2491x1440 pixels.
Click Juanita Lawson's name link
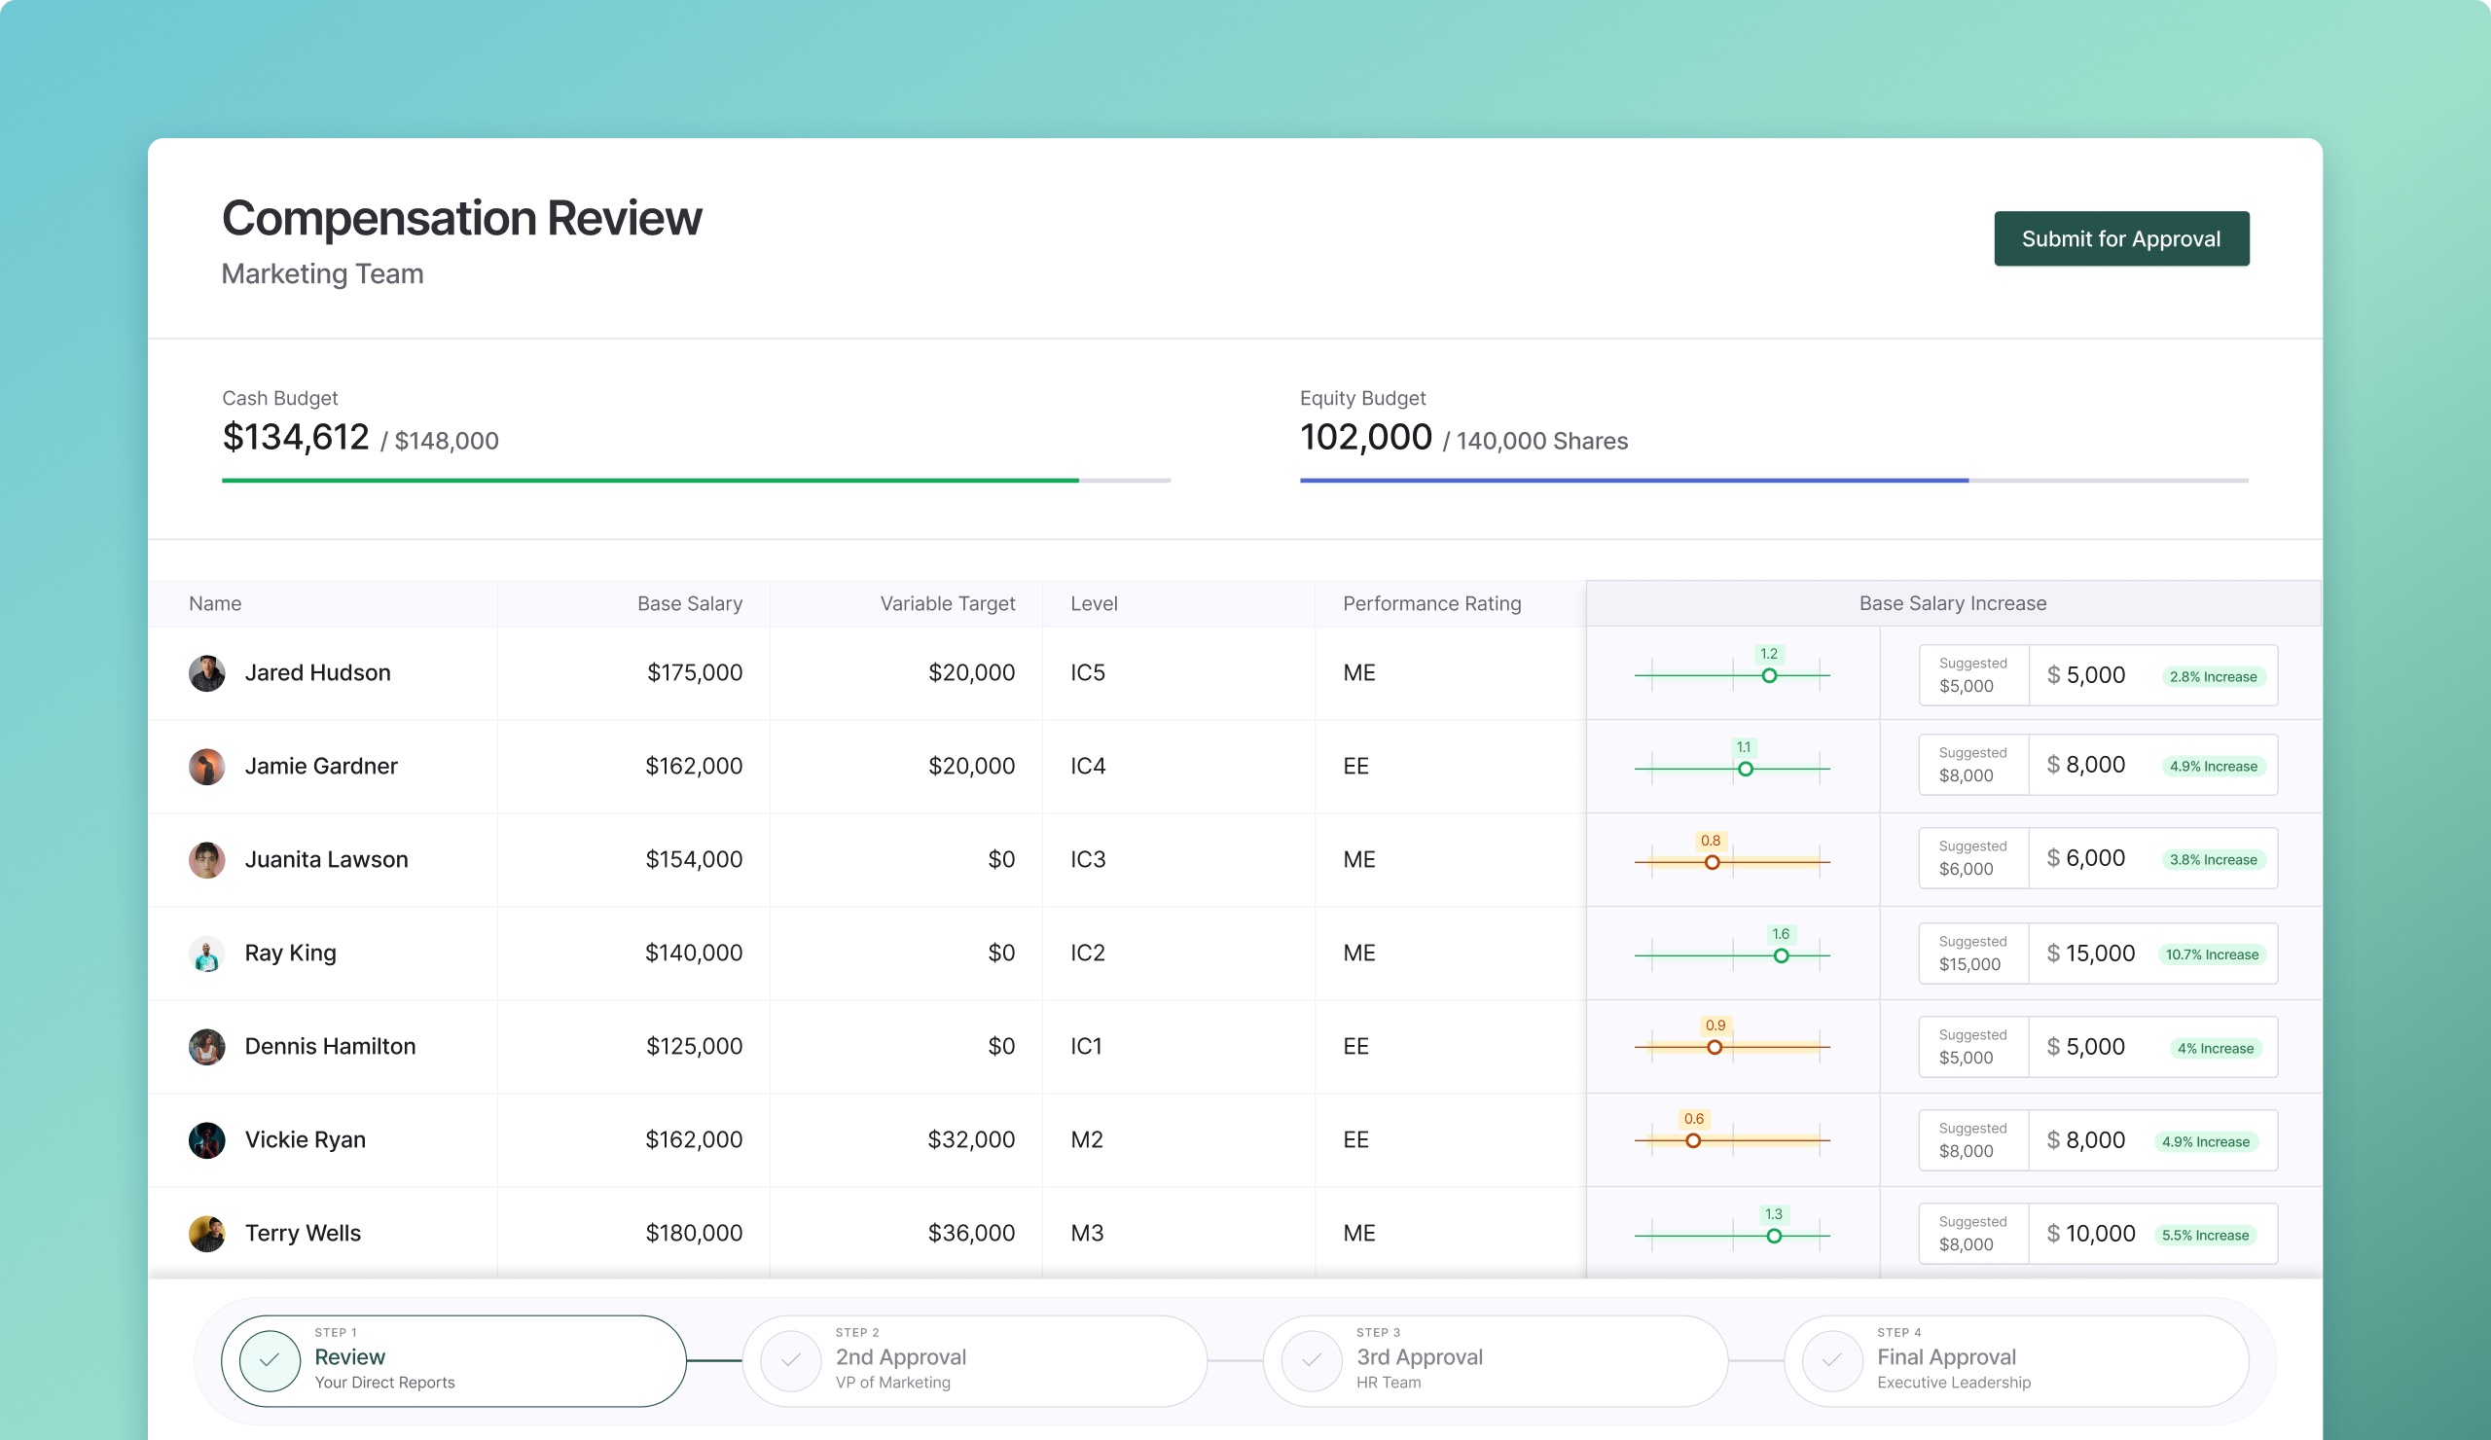coord(326,860)
